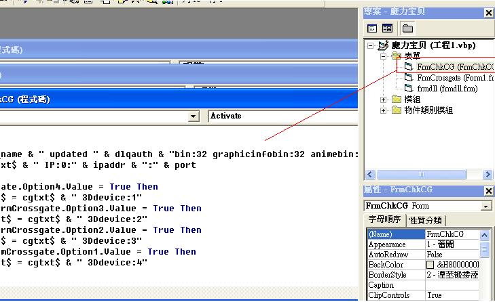Click the AutoRedraw False value

(452, 255)
